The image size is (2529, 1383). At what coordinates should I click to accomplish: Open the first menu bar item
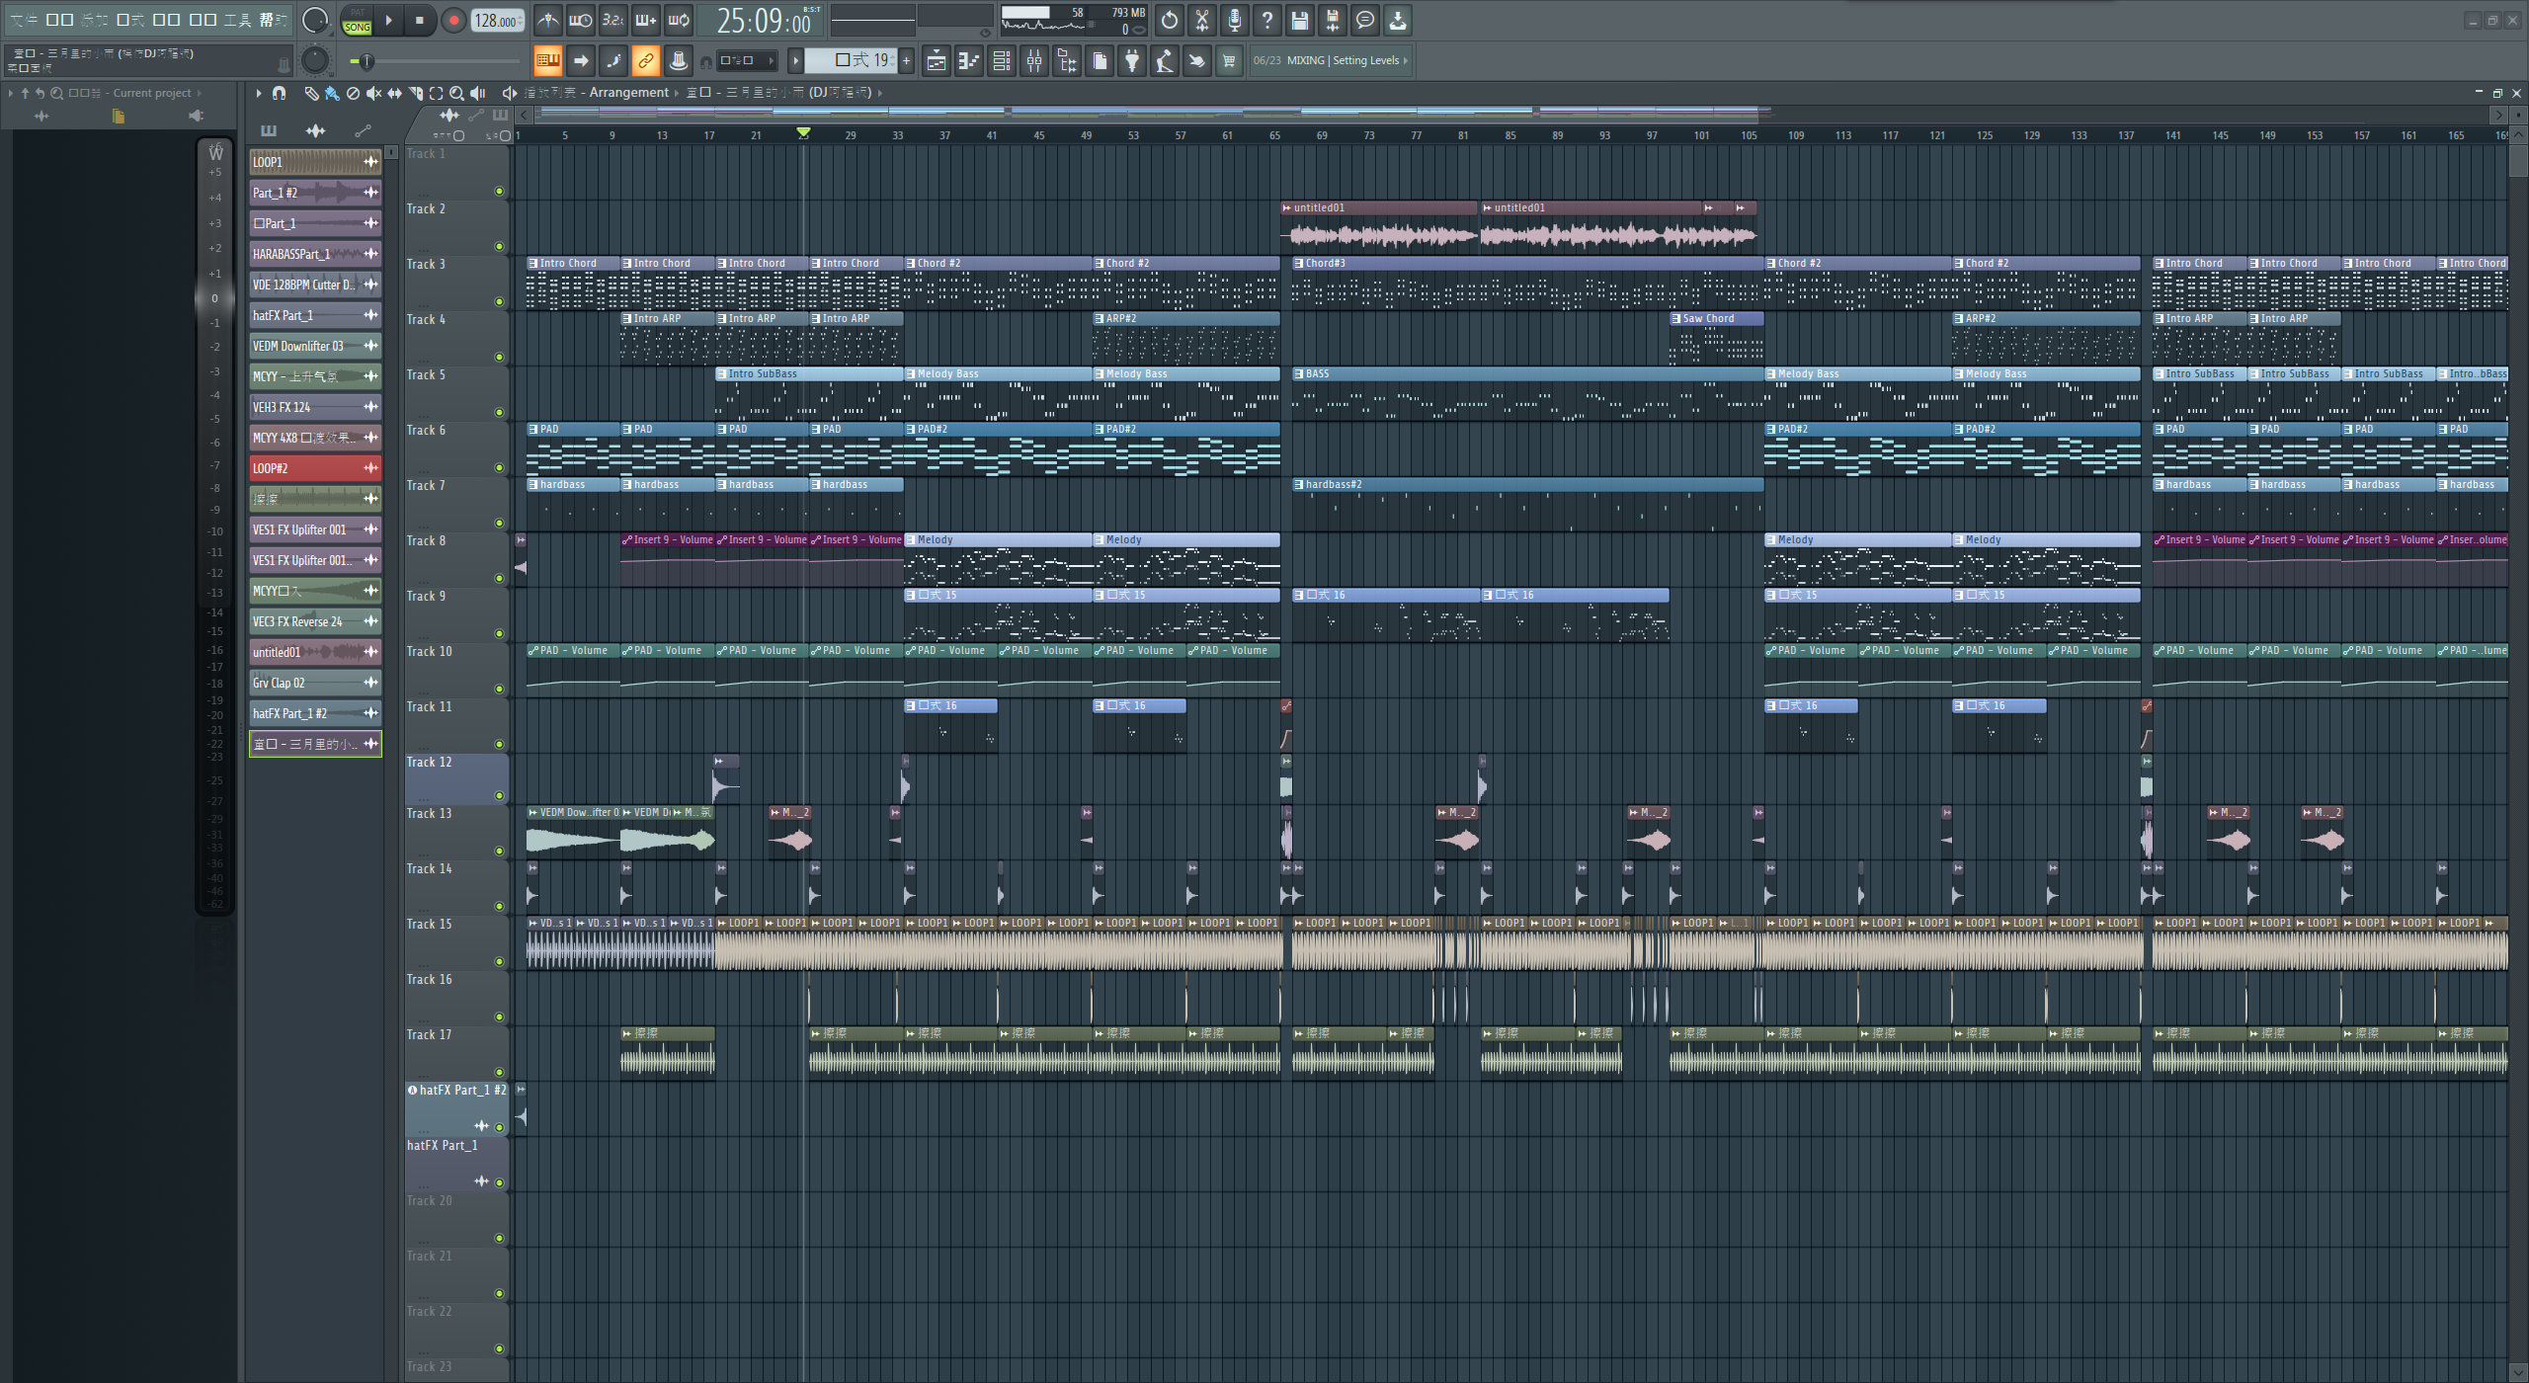[x=24, y=19]
